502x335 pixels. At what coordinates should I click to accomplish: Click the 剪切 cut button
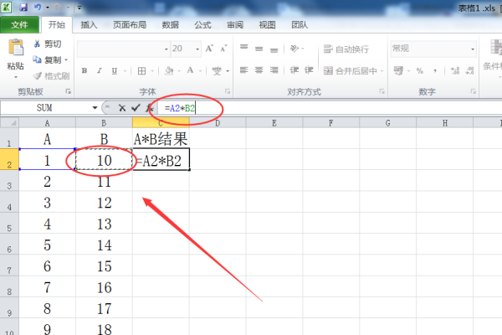48,44
